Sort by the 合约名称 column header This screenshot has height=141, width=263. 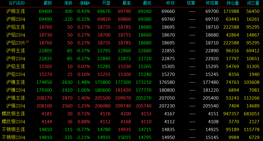[17, 3]
